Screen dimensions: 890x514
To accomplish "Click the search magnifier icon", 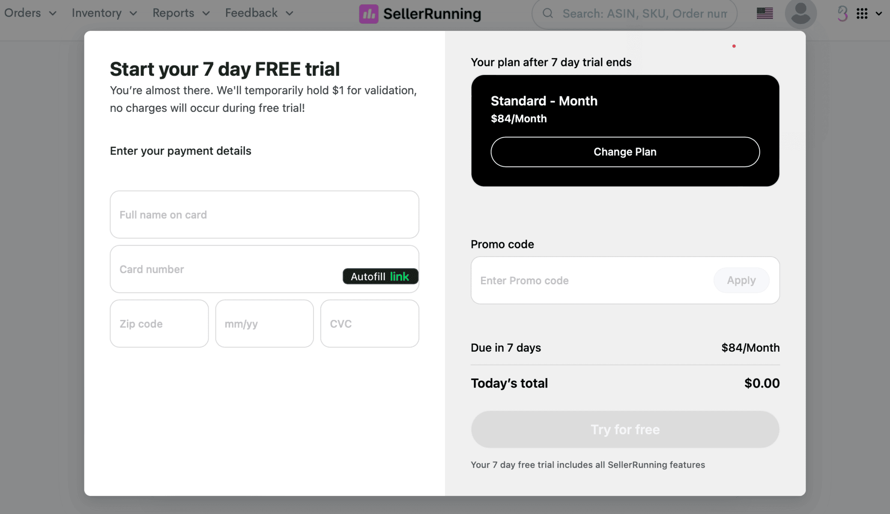I will (x=548, y=14).
